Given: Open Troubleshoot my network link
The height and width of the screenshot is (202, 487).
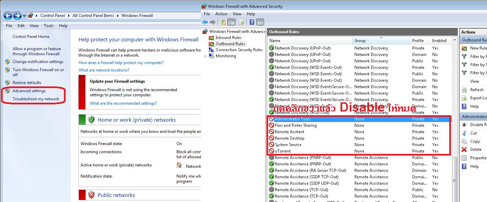Looking at the screenshot, I should pos(36,99).
